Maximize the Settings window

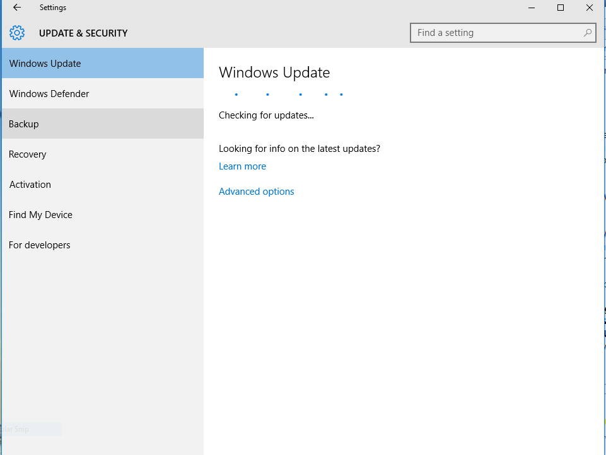(x=561, y=8)
